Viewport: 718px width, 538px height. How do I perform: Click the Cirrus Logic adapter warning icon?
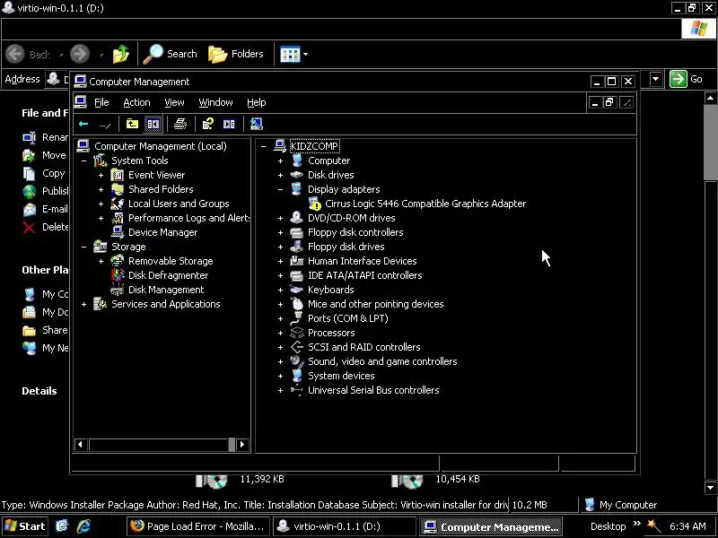click(315, 204)
